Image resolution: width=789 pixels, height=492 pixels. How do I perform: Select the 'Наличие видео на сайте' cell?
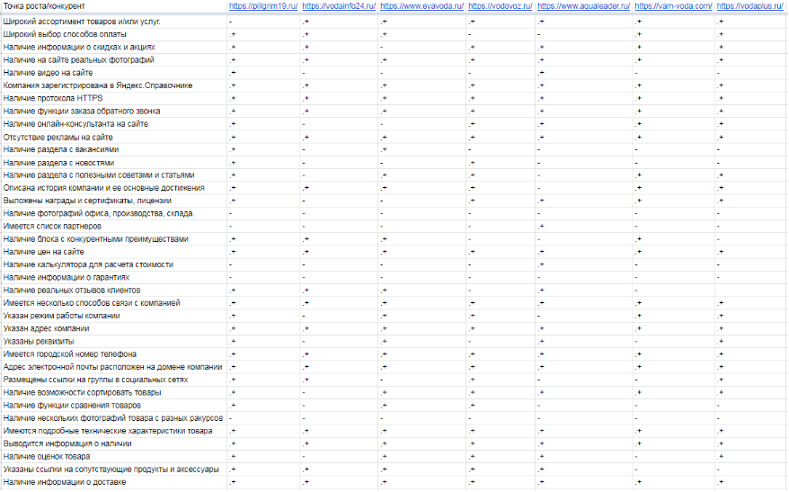pos(50,72)
